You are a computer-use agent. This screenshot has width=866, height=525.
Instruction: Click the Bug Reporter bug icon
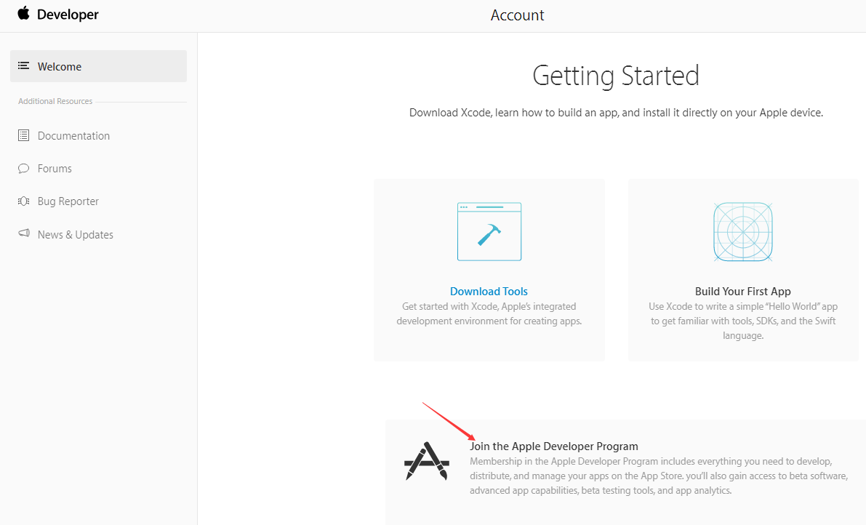[24, 201]
